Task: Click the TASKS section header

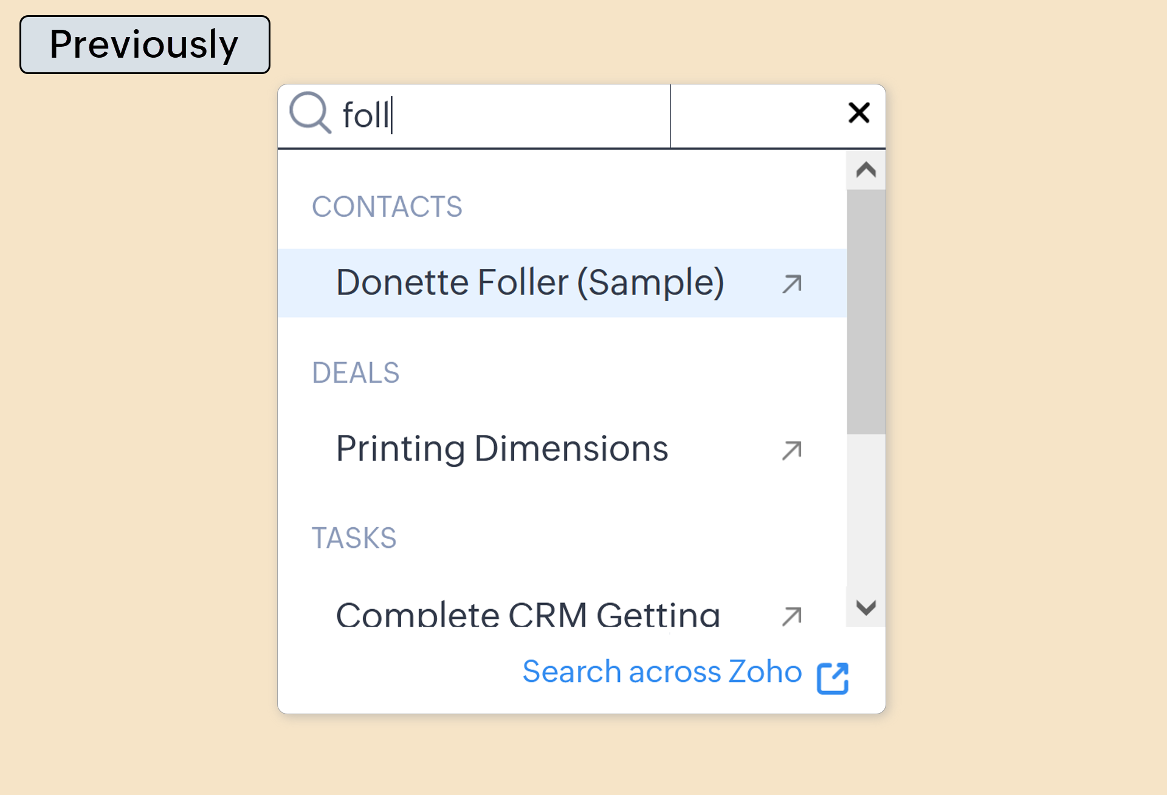Action: pyautogui.click(x=354, y=538)
